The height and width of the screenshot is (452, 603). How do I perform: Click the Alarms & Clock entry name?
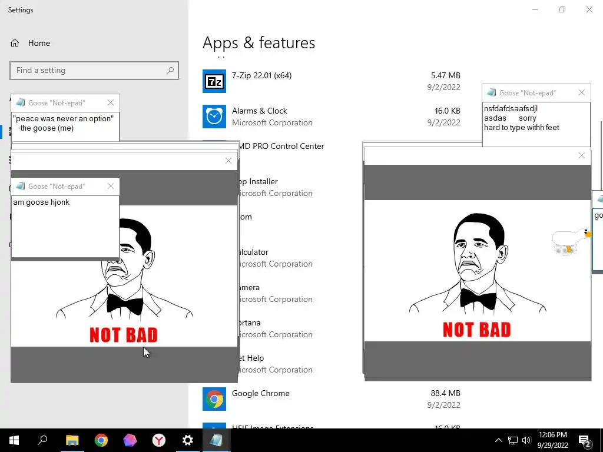click(x=260, y=111)
